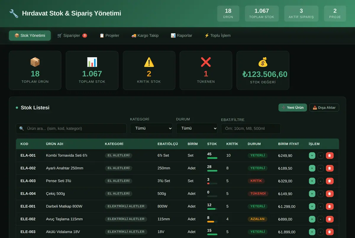Click the Kritik status badge on ELA-003

(256, 181)
